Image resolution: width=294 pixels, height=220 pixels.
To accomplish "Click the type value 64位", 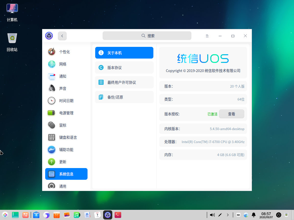I will click(241, 99).
